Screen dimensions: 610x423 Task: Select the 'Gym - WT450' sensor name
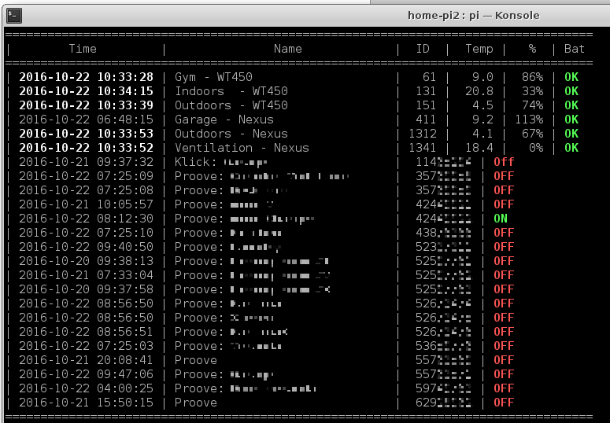click(213, 77)
